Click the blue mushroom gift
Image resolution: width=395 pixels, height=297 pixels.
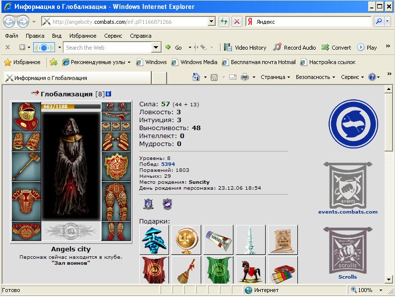154,240
